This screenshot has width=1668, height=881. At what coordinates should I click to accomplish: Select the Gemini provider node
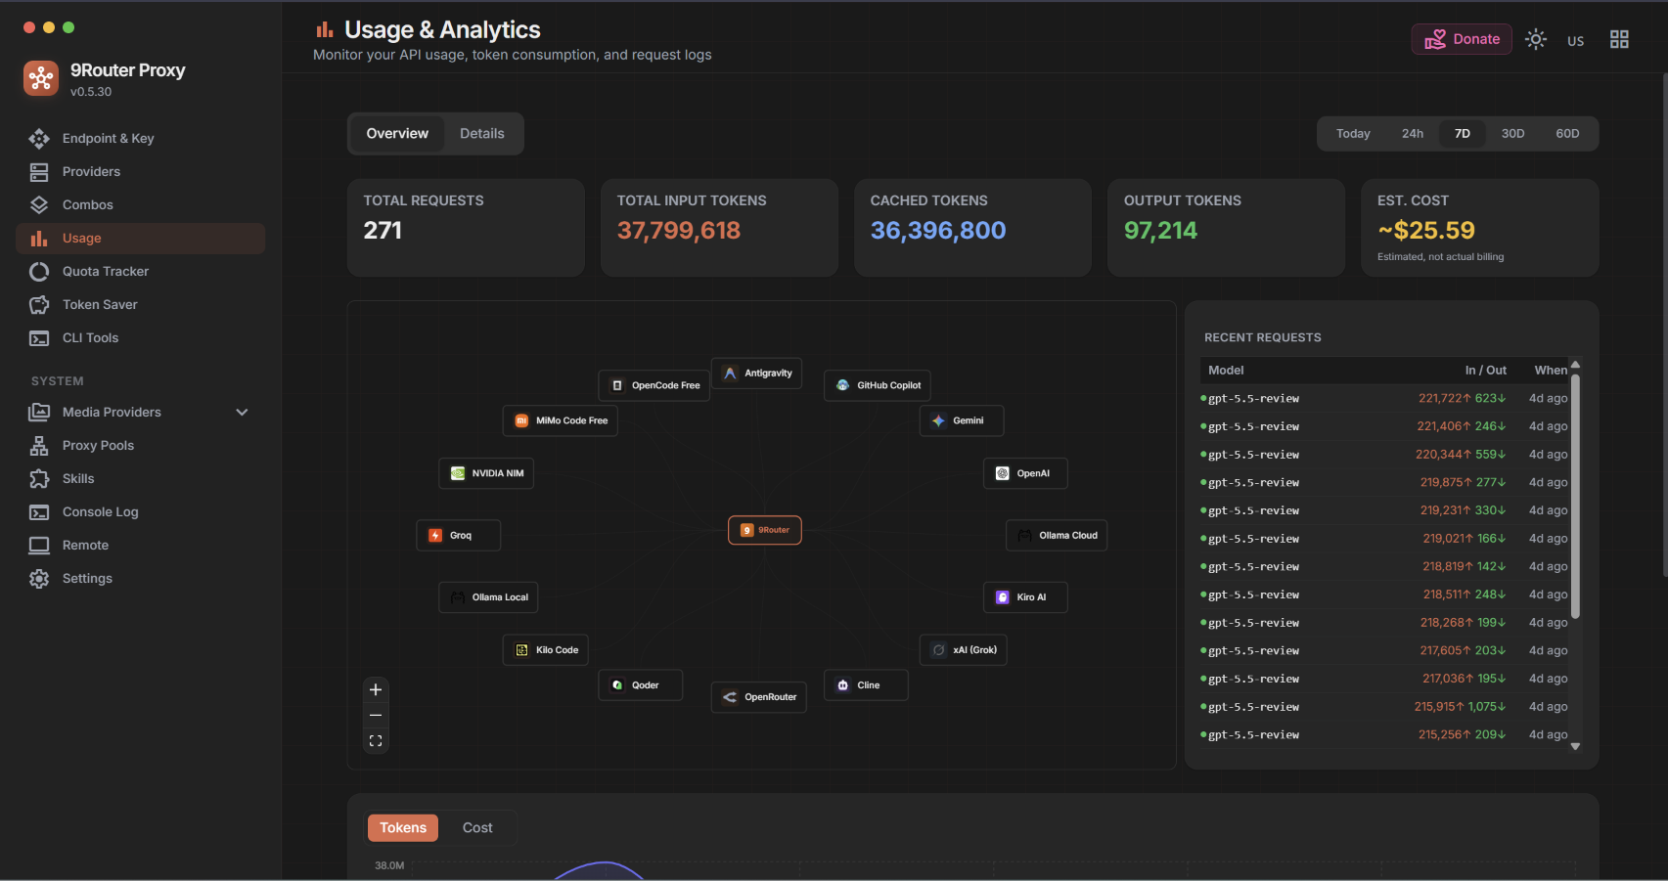click(x=962, y=420)
